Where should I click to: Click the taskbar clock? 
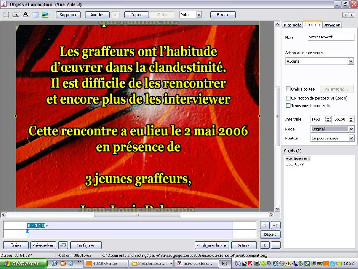348,264
